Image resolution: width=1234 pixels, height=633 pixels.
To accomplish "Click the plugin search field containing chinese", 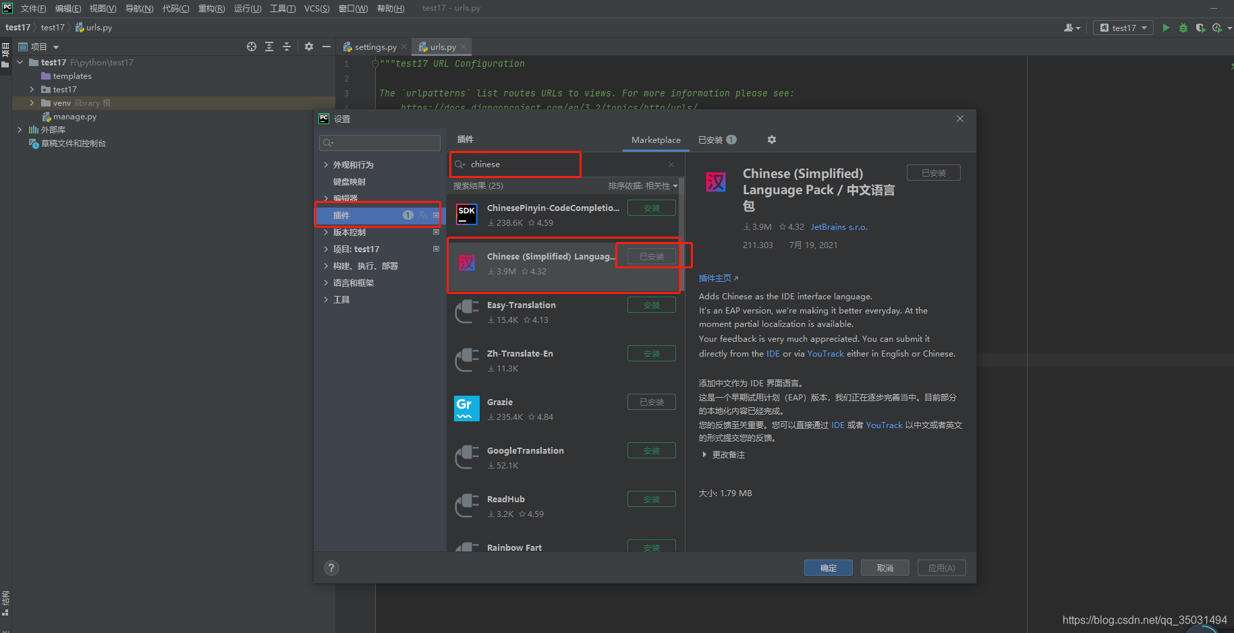I will click(564, 164).
